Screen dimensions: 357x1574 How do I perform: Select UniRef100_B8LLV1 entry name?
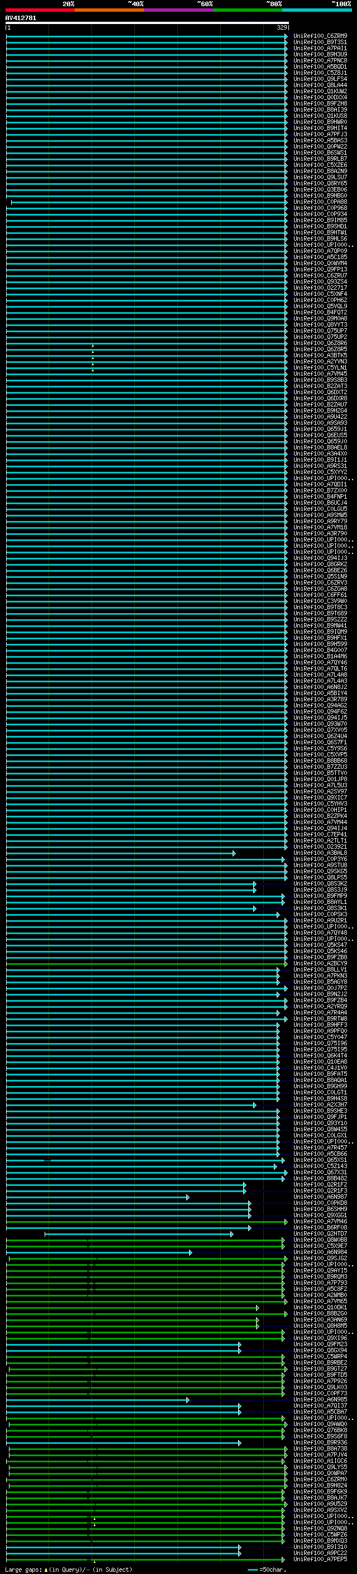(x=320, y=970)
